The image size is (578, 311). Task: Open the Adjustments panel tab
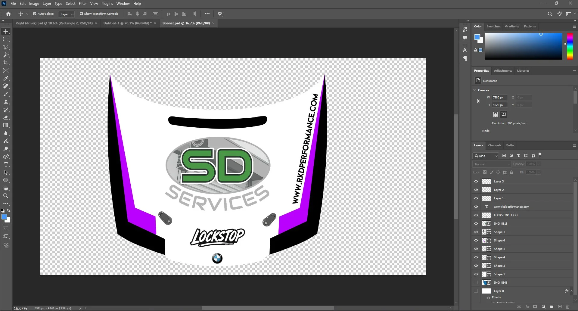(x=503, y=71)
